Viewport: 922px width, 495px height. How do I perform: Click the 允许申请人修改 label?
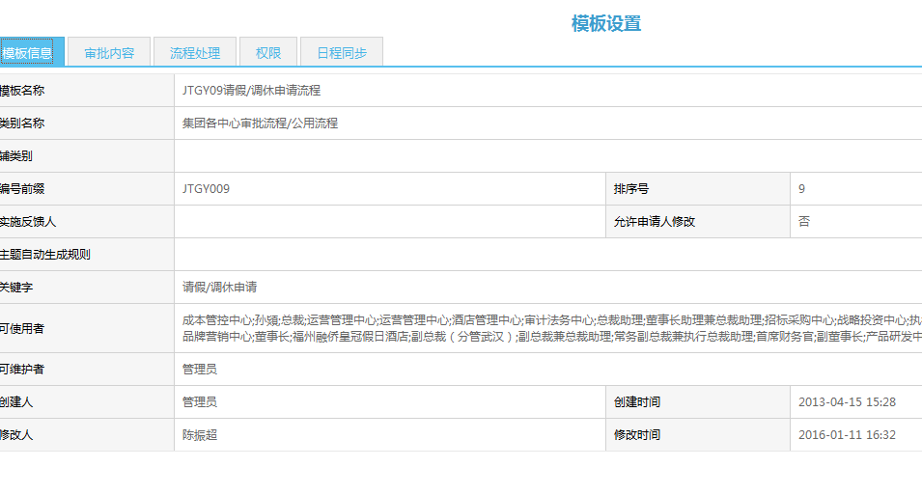(x=654, y=222)
